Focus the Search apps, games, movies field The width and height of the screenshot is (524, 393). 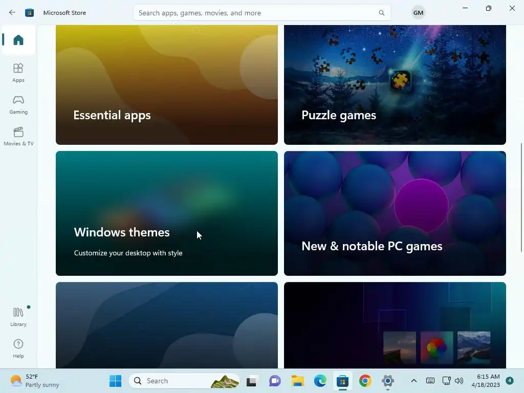tap(261, 13)
